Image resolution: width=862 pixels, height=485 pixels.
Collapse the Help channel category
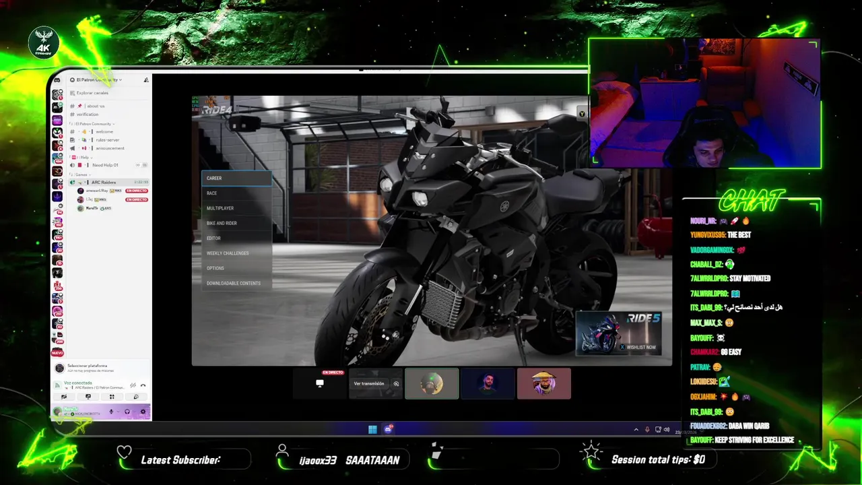tap(81, 158)
